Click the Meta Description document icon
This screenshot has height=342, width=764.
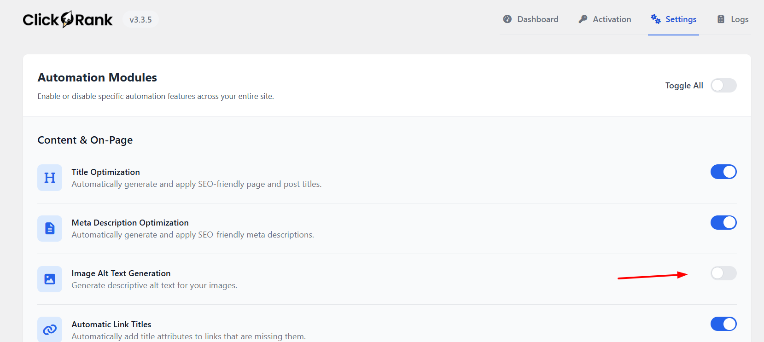point(50,228)
